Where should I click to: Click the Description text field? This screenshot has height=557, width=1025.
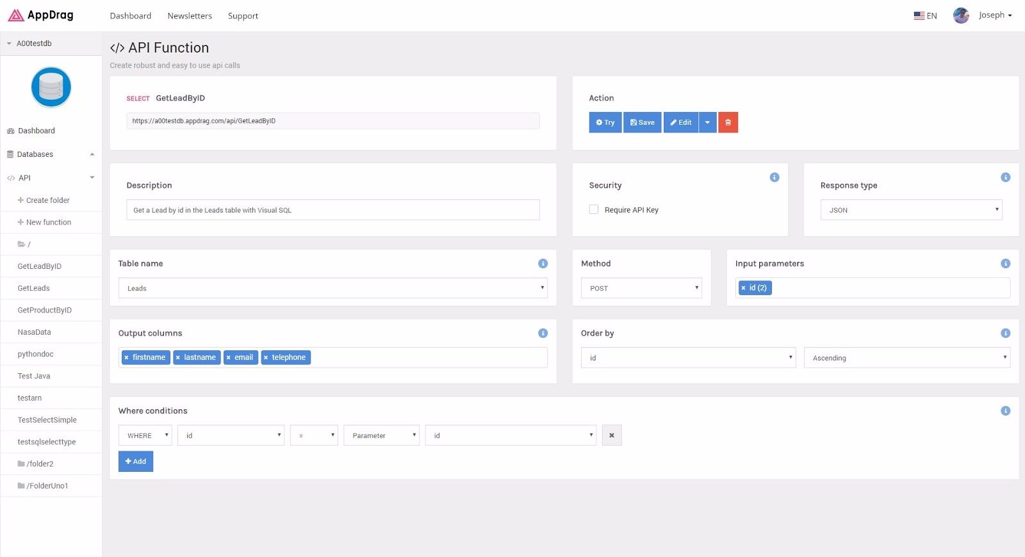tap(332, 210)
